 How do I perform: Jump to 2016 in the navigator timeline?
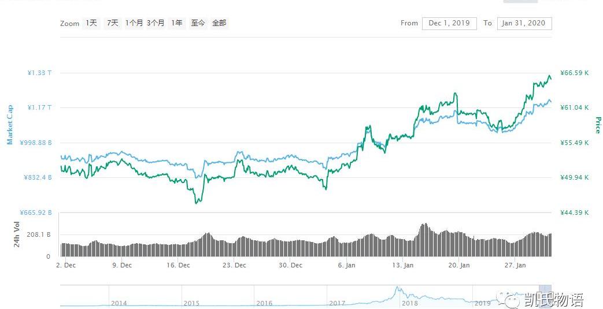point(264,303)
